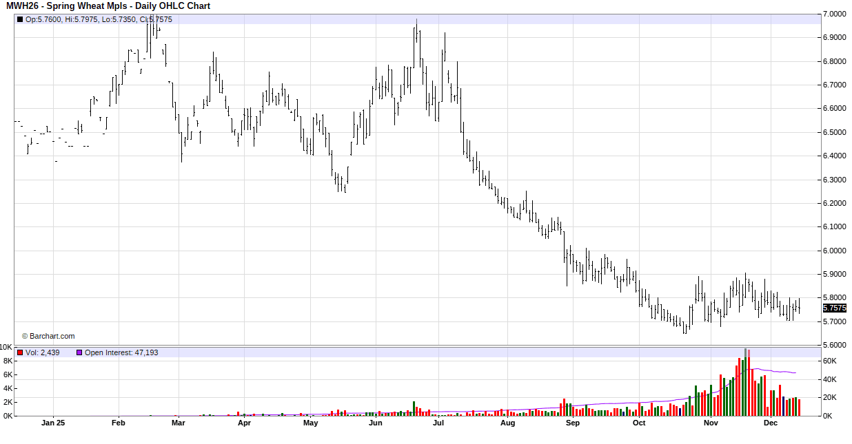
Task: Click the 6.0000 price axis label
Action: tap(834, 251)
